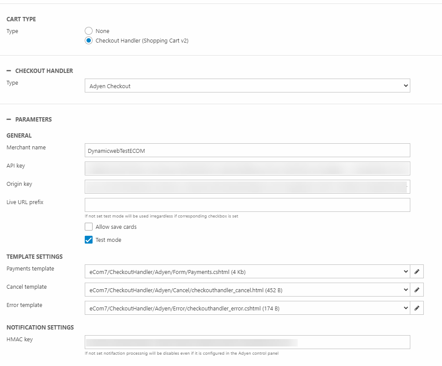The image size is (442, 366).
Task: Click the HMAC key input field
Action: (247, 342)
